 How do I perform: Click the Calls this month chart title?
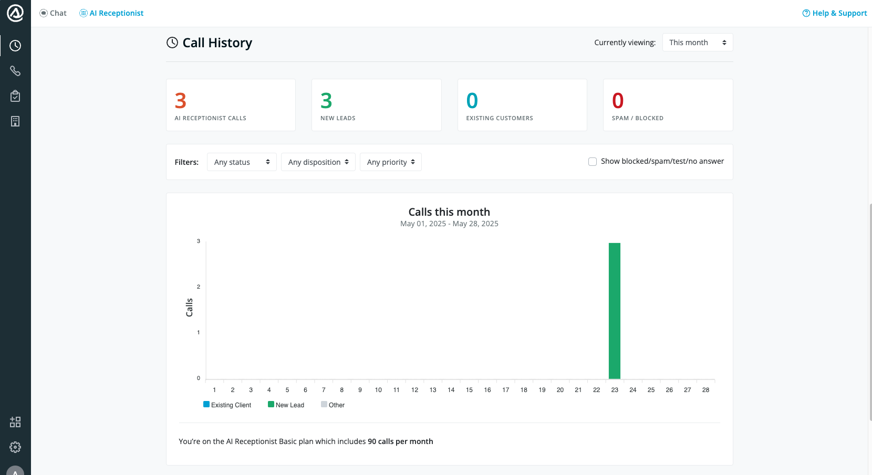click(449, 212)
